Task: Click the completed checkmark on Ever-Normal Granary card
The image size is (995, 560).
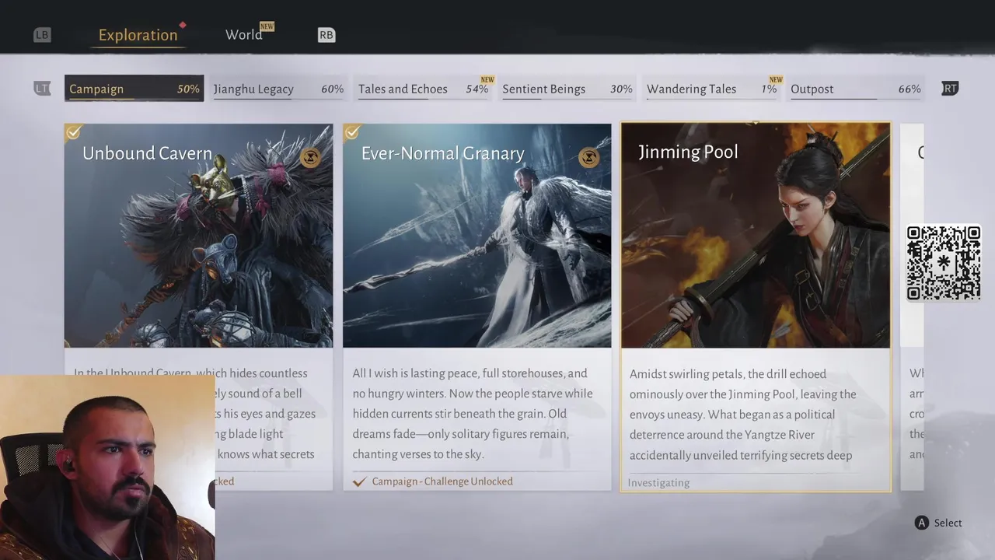Action: coord(351,132)
